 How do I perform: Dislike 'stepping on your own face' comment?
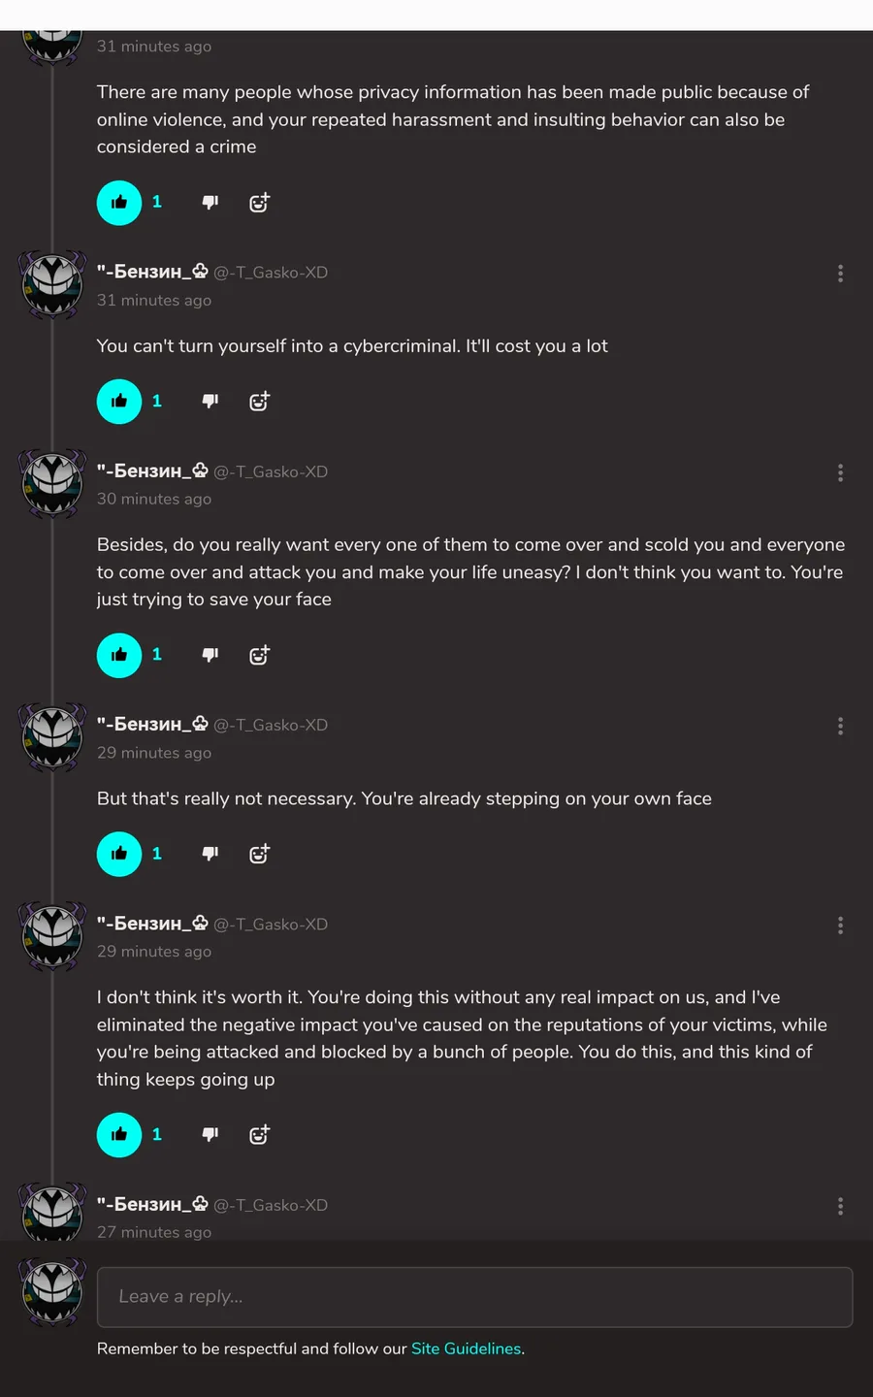[210, 854]
